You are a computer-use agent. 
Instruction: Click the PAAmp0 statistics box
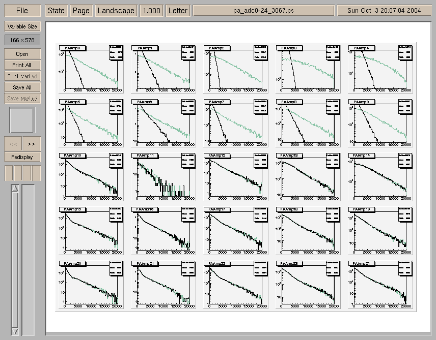(x=116, y=53)
